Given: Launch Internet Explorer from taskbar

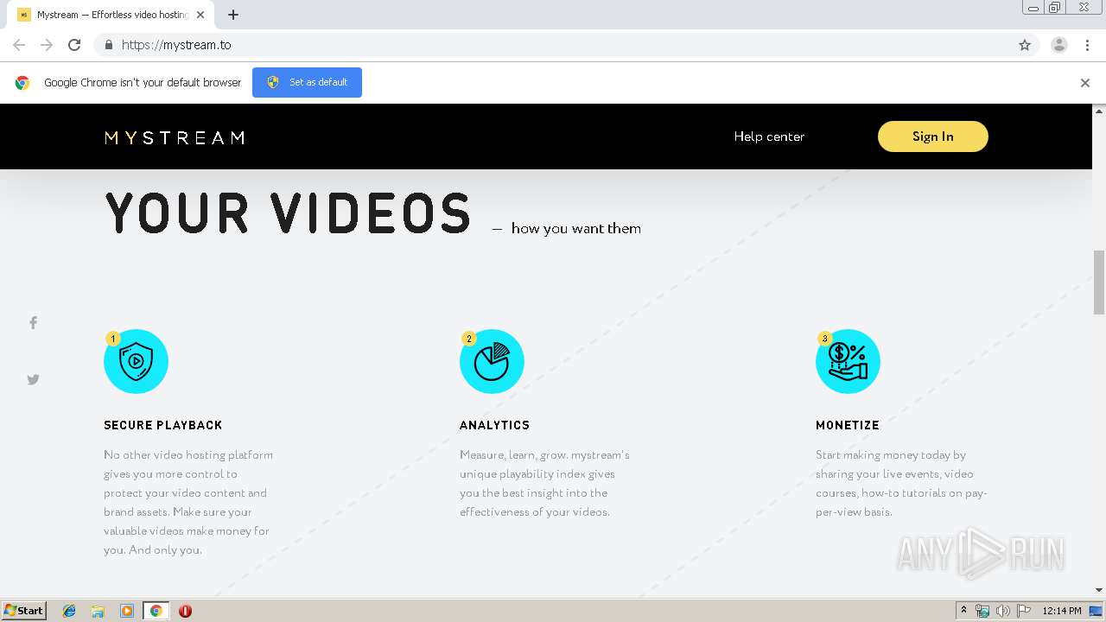Looking at the screenshot, I should (69, 611).
